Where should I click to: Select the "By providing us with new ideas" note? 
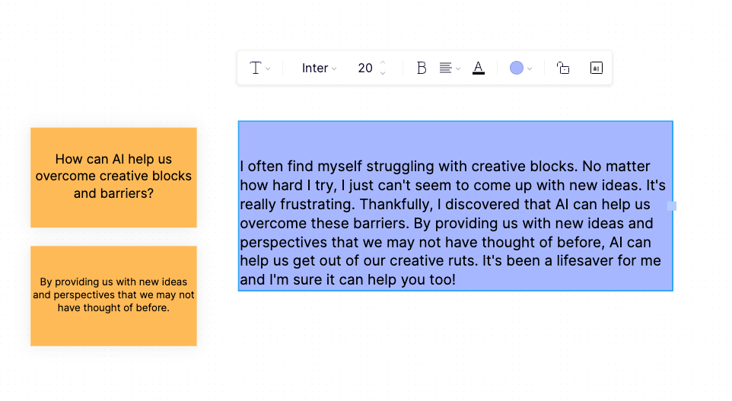[113, 296]
